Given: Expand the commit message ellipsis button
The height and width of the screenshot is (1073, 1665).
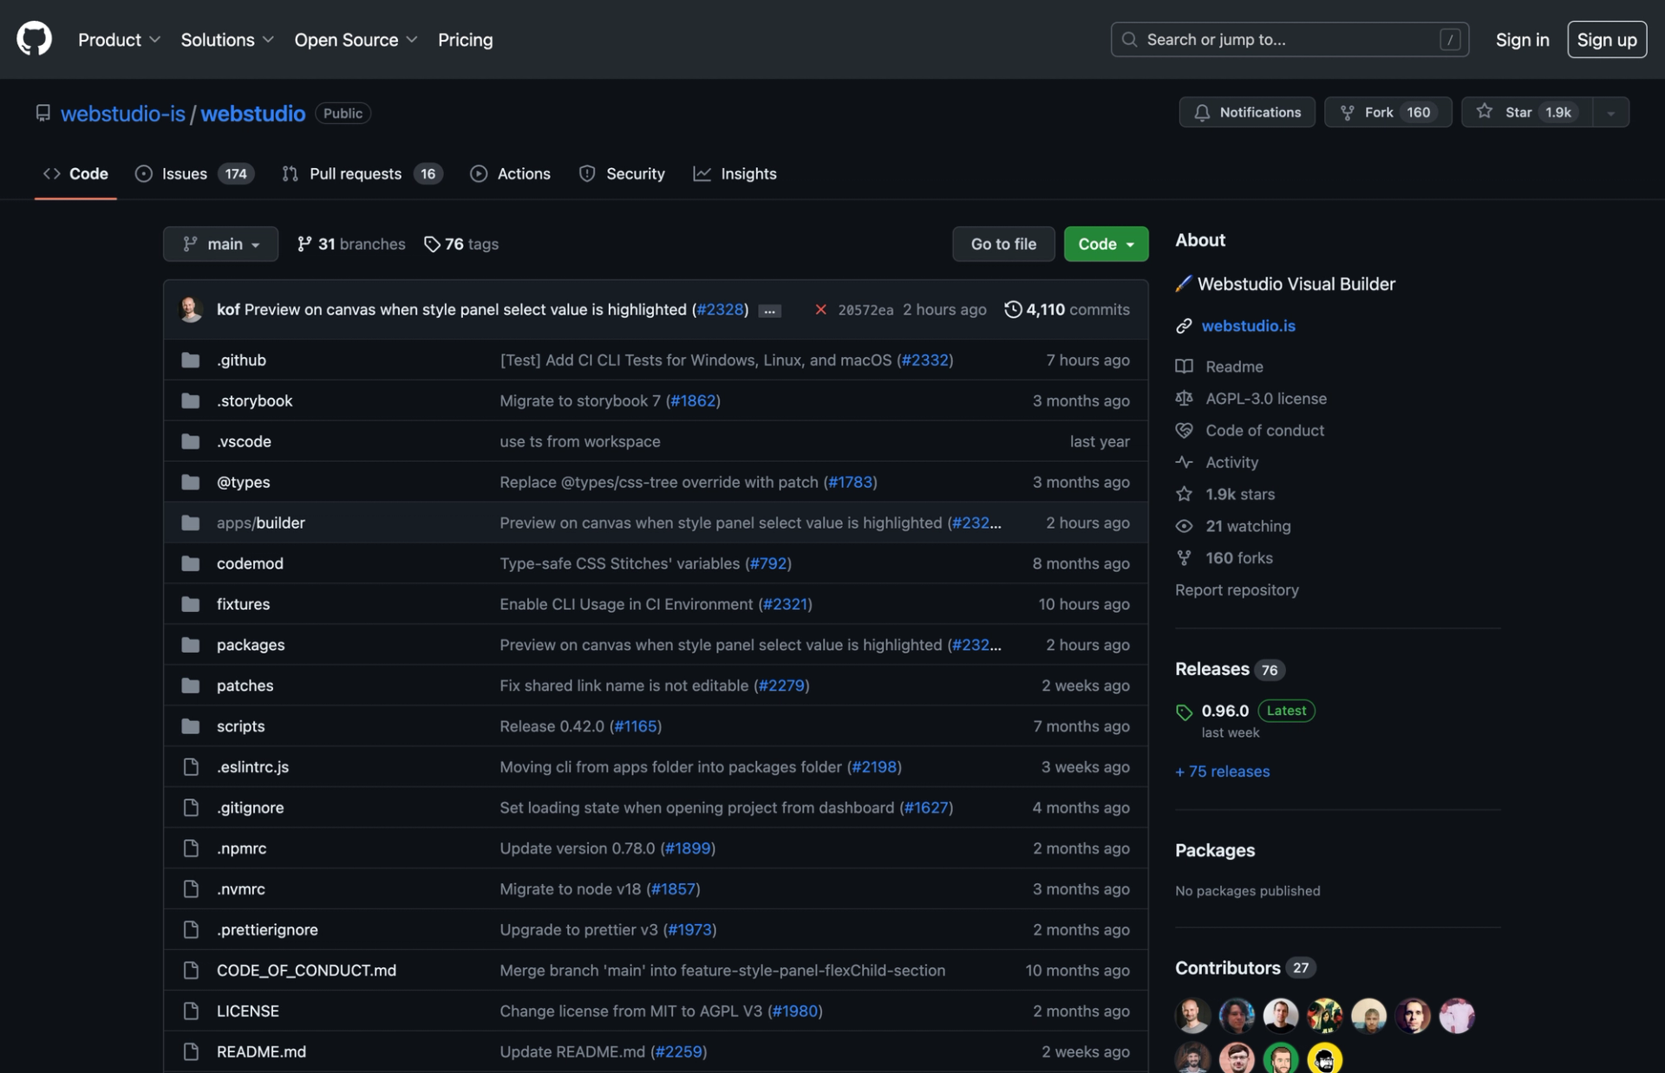Looking at the screenshot, I should (x=769, y=310).
